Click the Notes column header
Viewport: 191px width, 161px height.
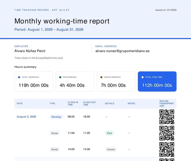[x=131, y=103]
